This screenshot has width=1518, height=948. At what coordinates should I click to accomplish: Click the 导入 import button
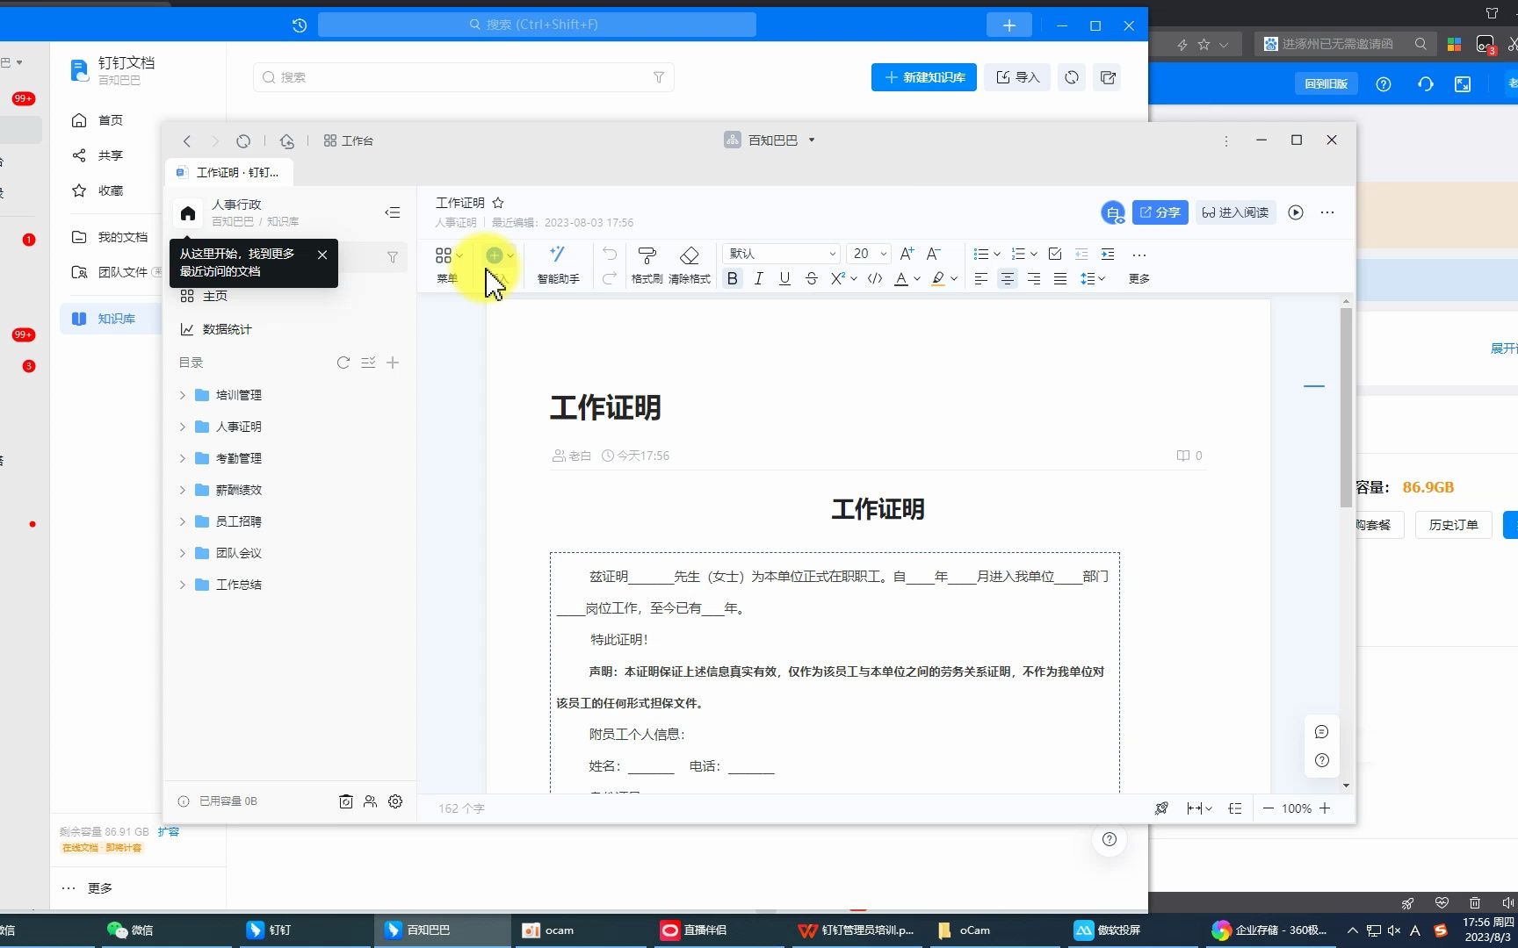[x=1017, y=77]
